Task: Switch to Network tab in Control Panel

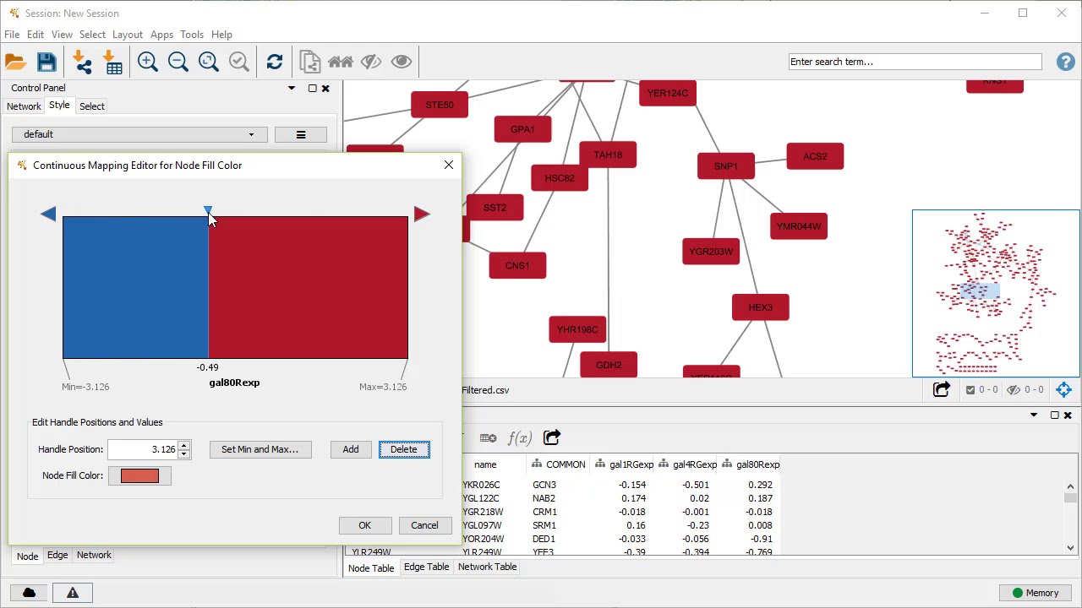Action: click(24, 106)
